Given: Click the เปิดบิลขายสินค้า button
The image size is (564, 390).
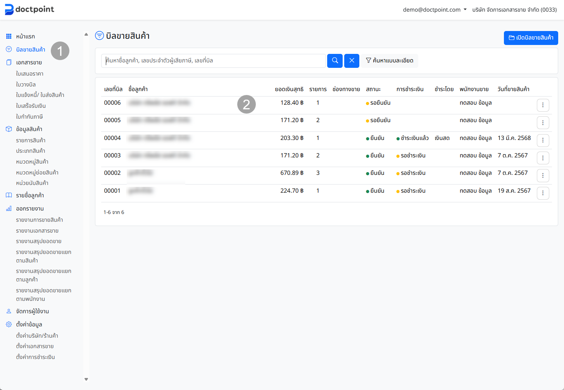Looking at the screenshot, I should pyautogui.click(x=531, y=38).
